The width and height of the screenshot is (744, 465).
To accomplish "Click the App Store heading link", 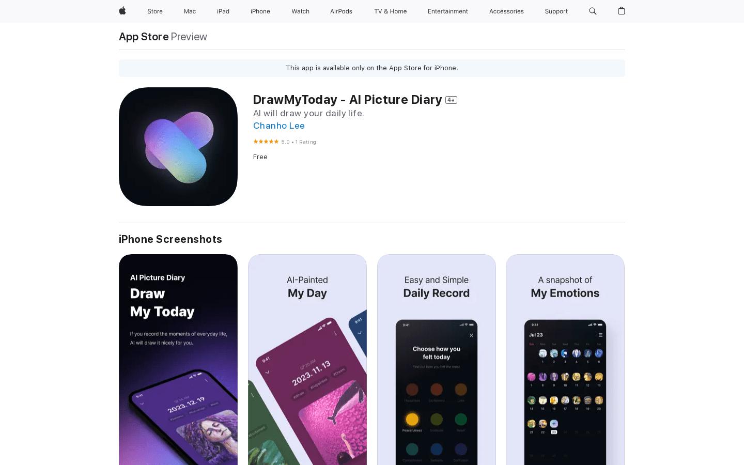I will (x=144, y=37).
